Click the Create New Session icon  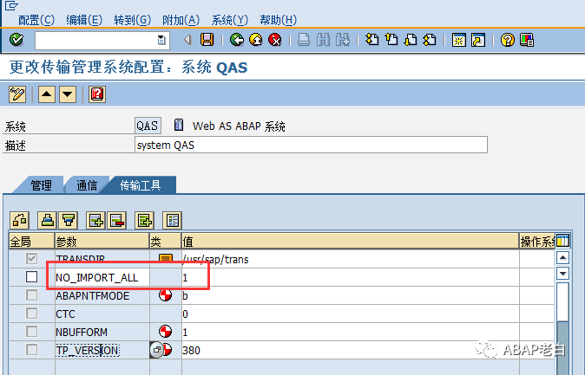click(459, 40)
